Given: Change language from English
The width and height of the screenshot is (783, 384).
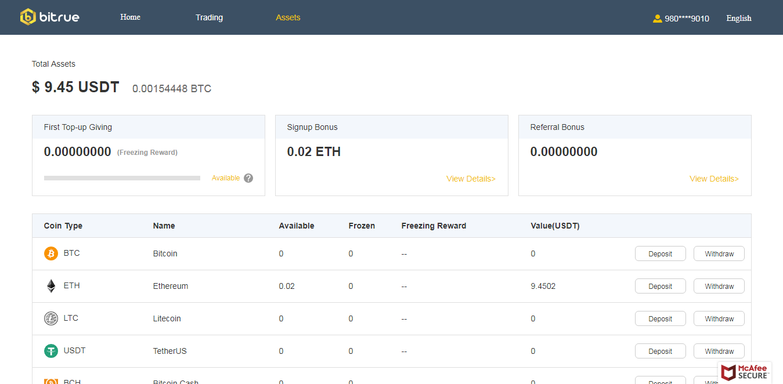Looking at the screenshot, I should tap(739, 19).
